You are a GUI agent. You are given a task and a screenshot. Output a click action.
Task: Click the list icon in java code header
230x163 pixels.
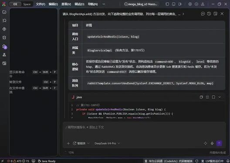pos(207,97)
